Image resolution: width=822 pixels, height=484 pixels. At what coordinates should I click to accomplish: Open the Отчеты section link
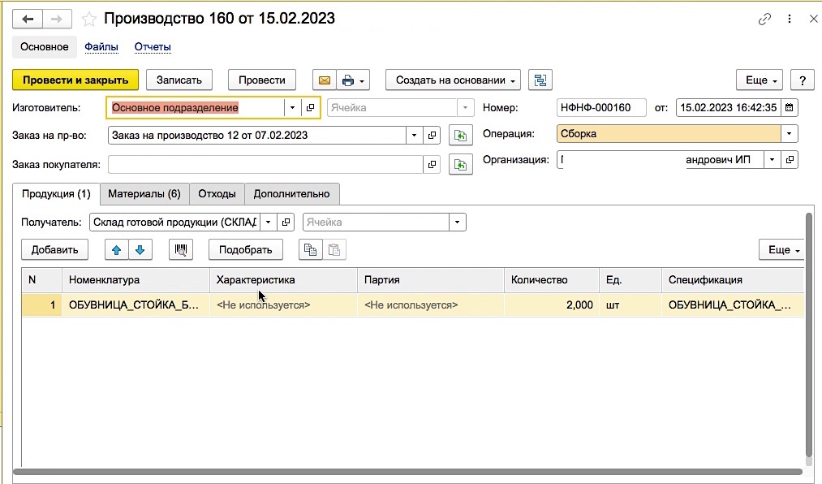[153, 46]
